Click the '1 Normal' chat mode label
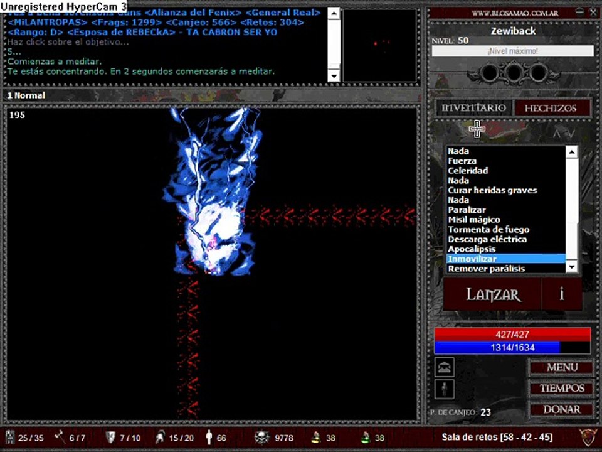The height and width of the screenshot is (452, 602). point(26,95)
